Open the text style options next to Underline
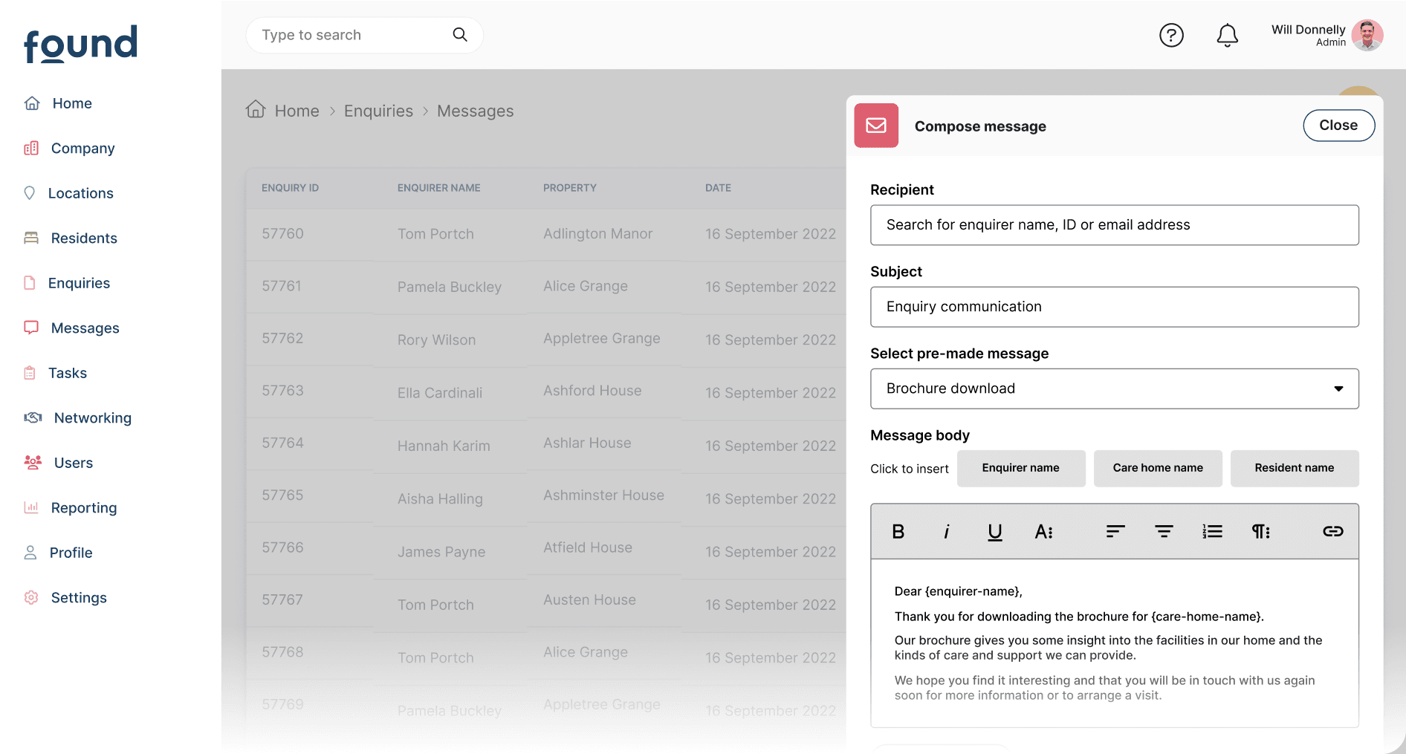1406x754 pixels. 1043,531
